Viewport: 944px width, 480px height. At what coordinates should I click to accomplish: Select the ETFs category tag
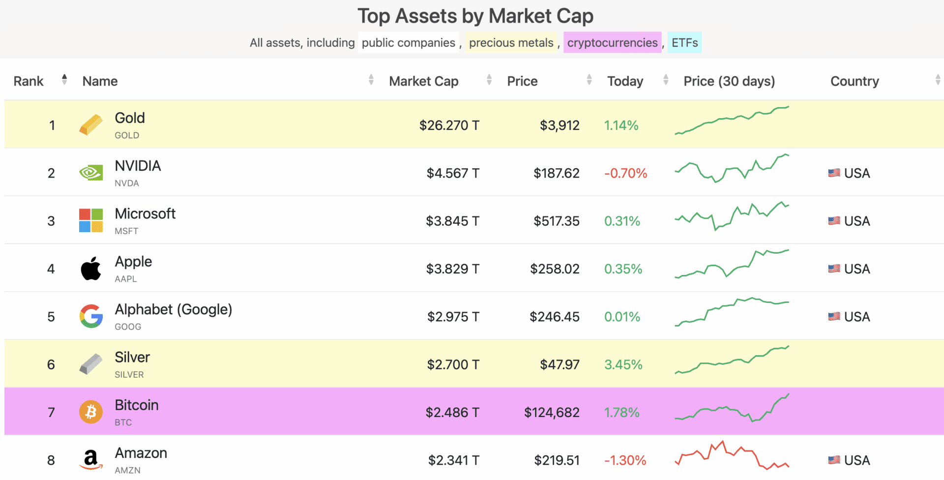click(684, 43)
